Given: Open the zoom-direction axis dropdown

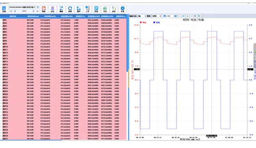Looking at the screenshot, I should click(x=142, y=16).
